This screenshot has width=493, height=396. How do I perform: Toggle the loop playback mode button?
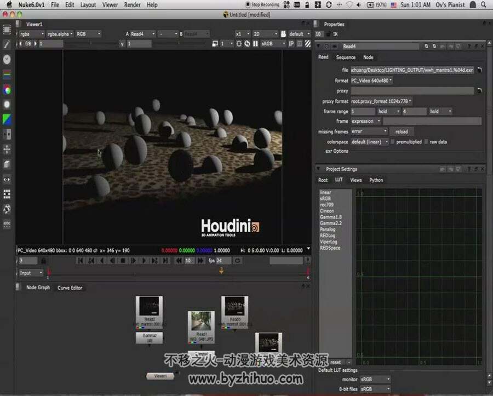237,261
